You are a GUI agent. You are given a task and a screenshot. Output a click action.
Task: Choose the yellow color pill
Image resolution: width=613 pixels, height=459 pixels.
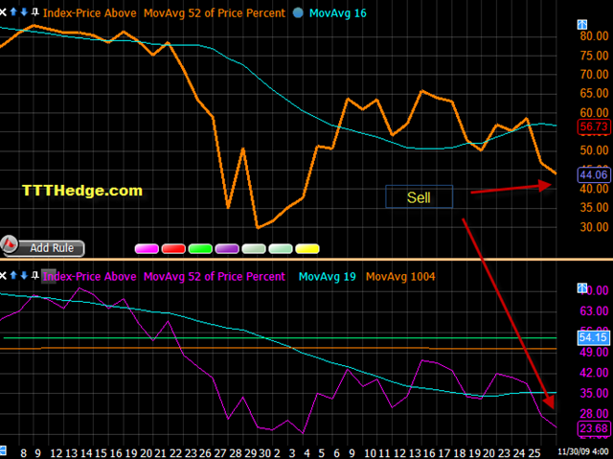(x=307, y=248)
